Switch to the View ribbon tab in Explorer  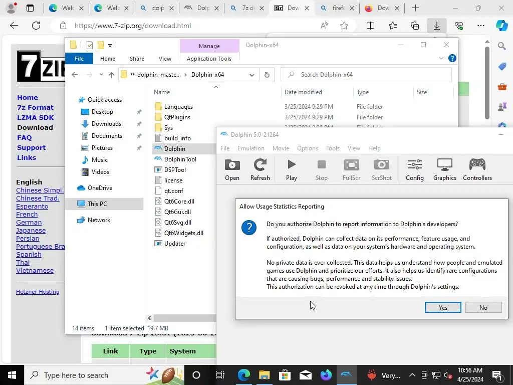click(165, 59)
